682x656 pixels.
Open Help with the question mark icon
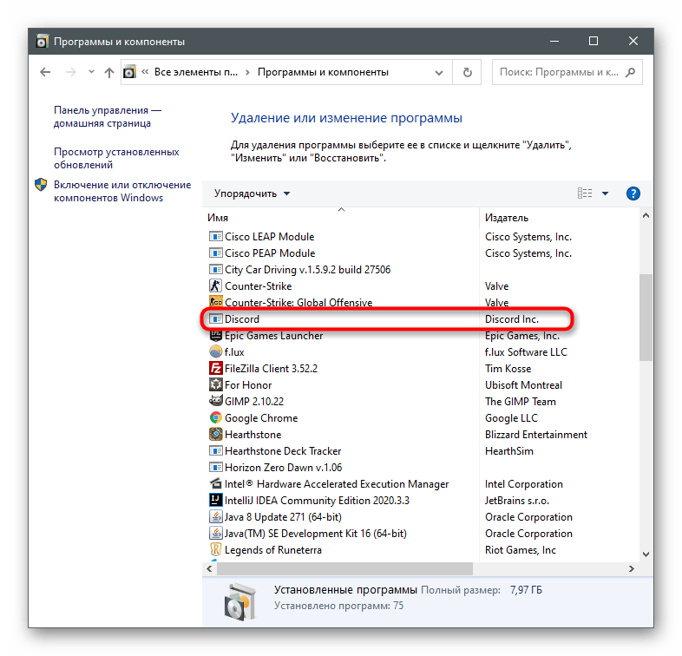(633, 194)
